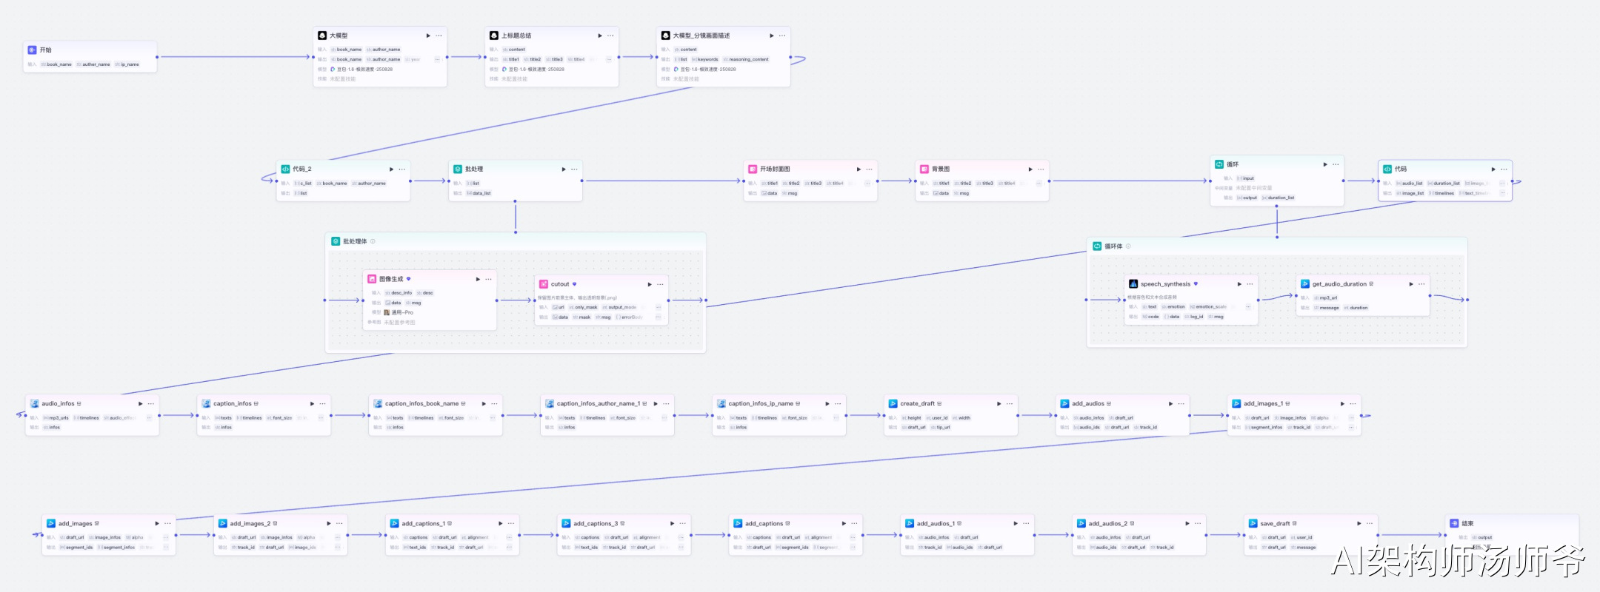Open the more options menu on 背景图
The image size is (1600, 592).
coord(1041,169)
